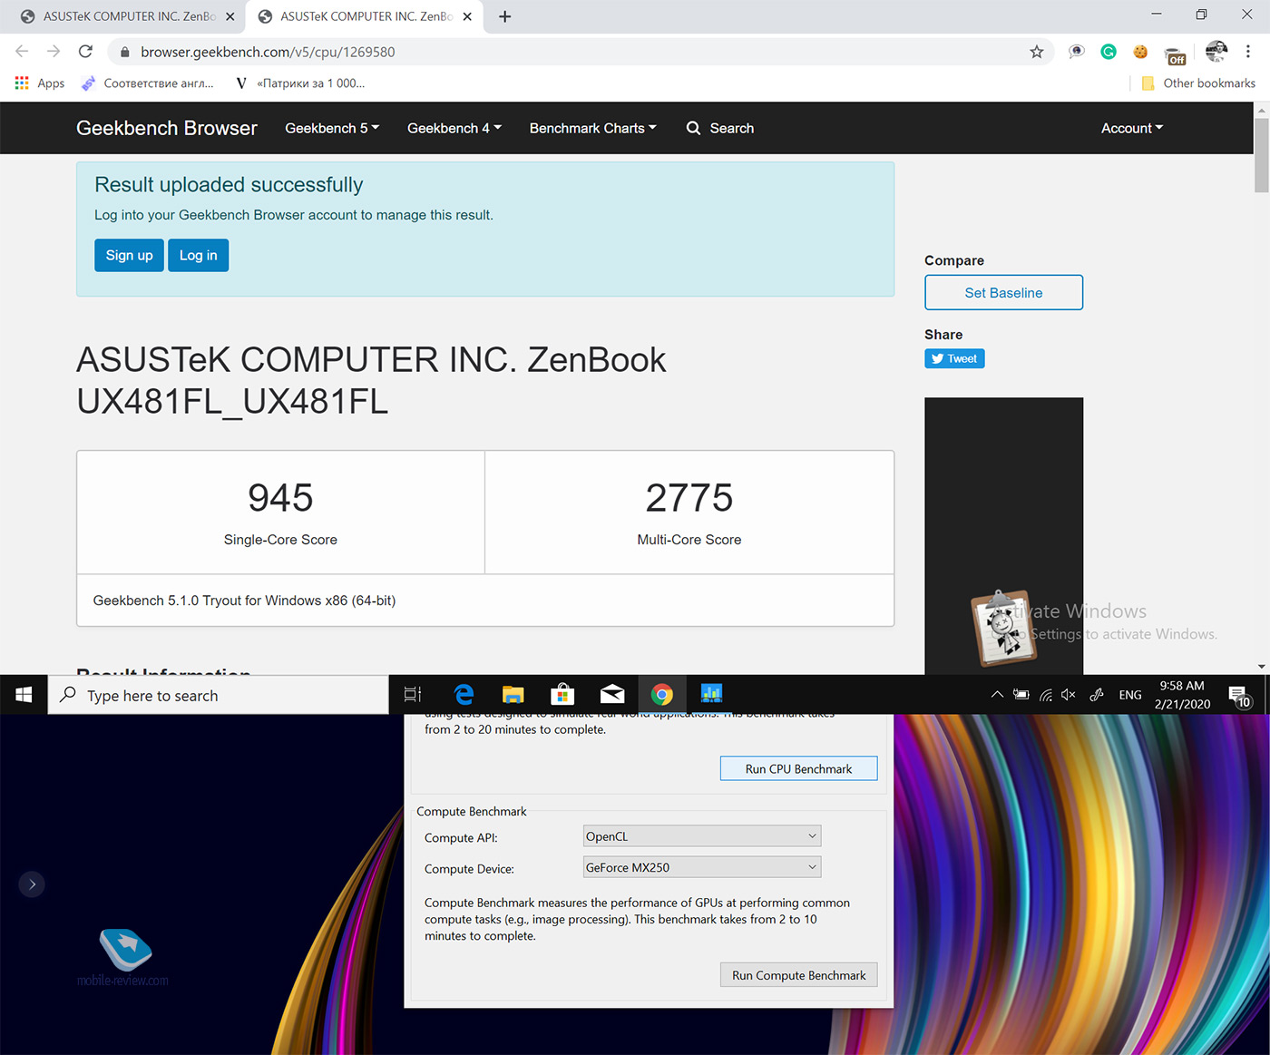Click the Log in button
Viewport: 1270px width, 1055px height.
199,255
